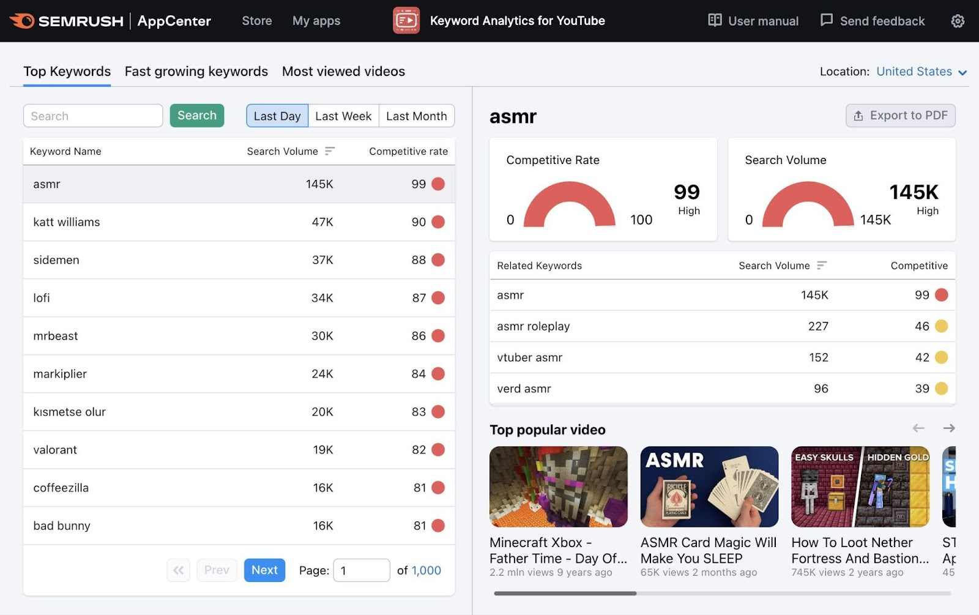The image size is (979, 615).
Task: Click the asmr roleplay related keyword
Action: [x=533, y=326]
